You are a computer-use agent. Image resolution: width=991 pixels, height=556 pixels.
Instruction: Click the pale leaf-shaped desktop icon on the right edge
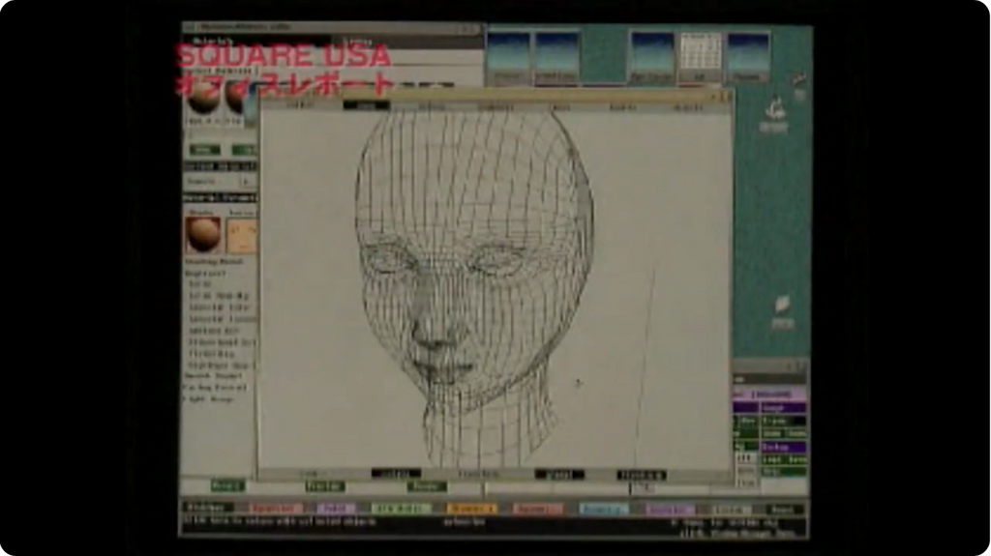click(782, 312)
